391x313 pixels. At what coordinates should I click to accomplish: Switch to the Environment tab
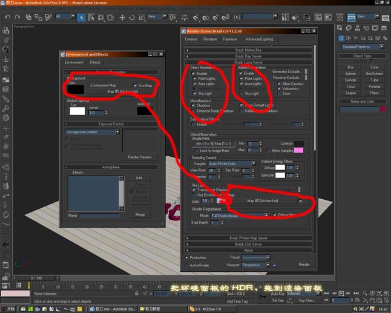point(74,62)
